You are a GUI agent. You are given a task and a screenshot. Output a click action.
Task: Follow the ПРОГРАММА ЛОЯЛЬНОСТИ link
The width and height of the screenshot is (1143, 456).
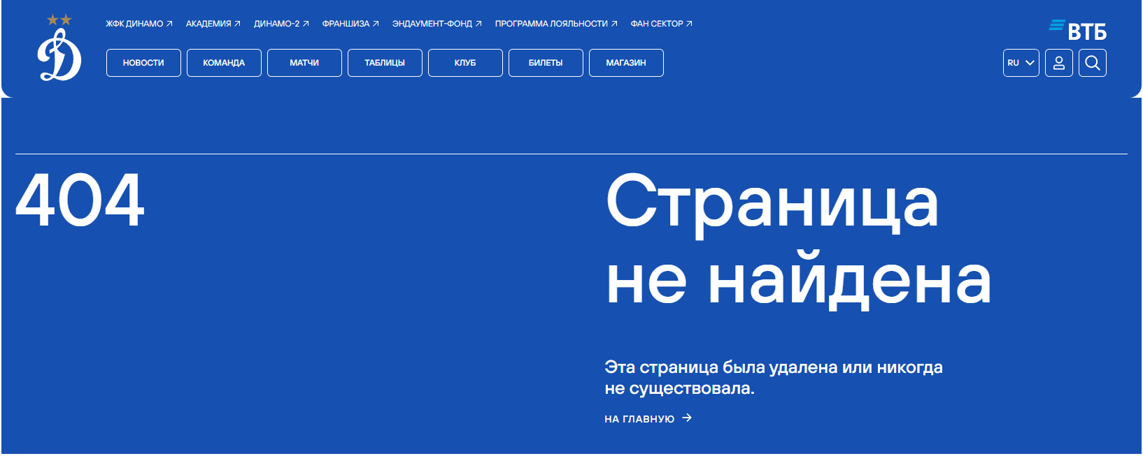(556, 24)
